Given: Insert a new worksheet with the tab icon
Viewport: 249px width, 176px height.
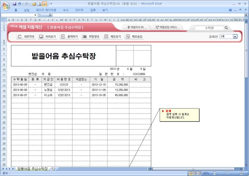Looking at the screenshot, I should coord(53,169).
